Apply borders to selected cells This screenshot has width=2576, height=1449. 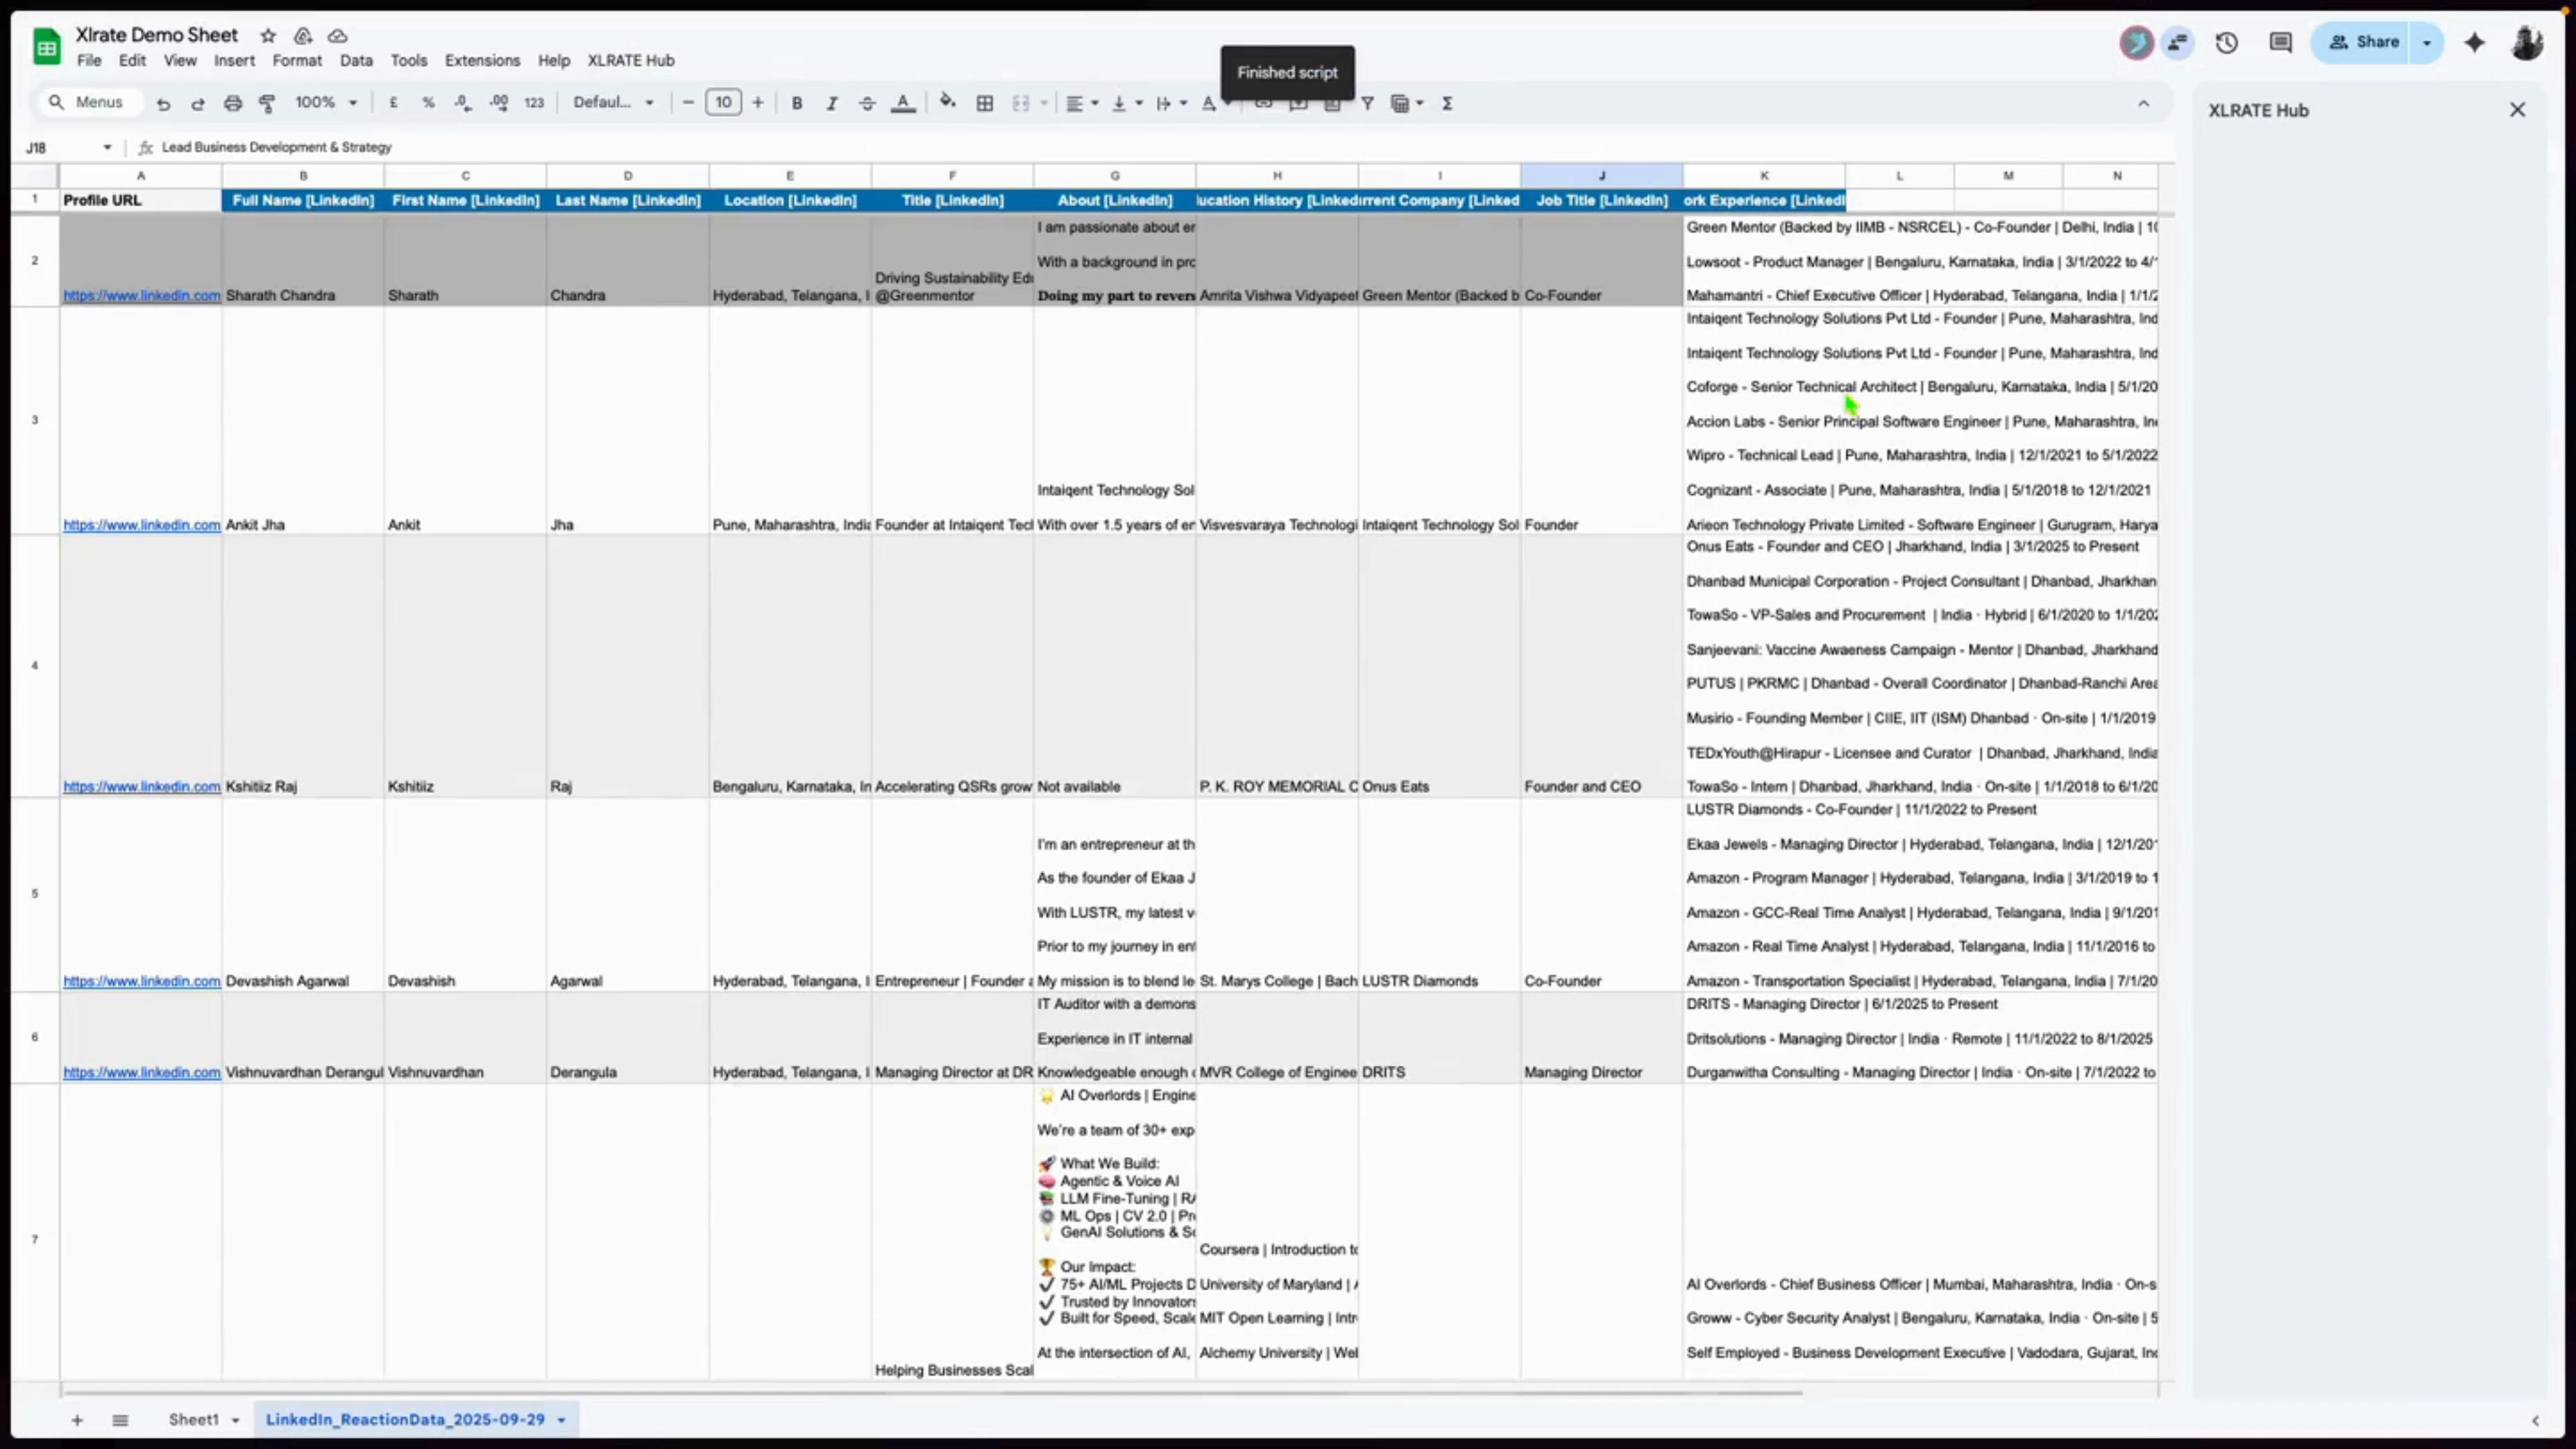pyautogui.click(x=985, y=102)
